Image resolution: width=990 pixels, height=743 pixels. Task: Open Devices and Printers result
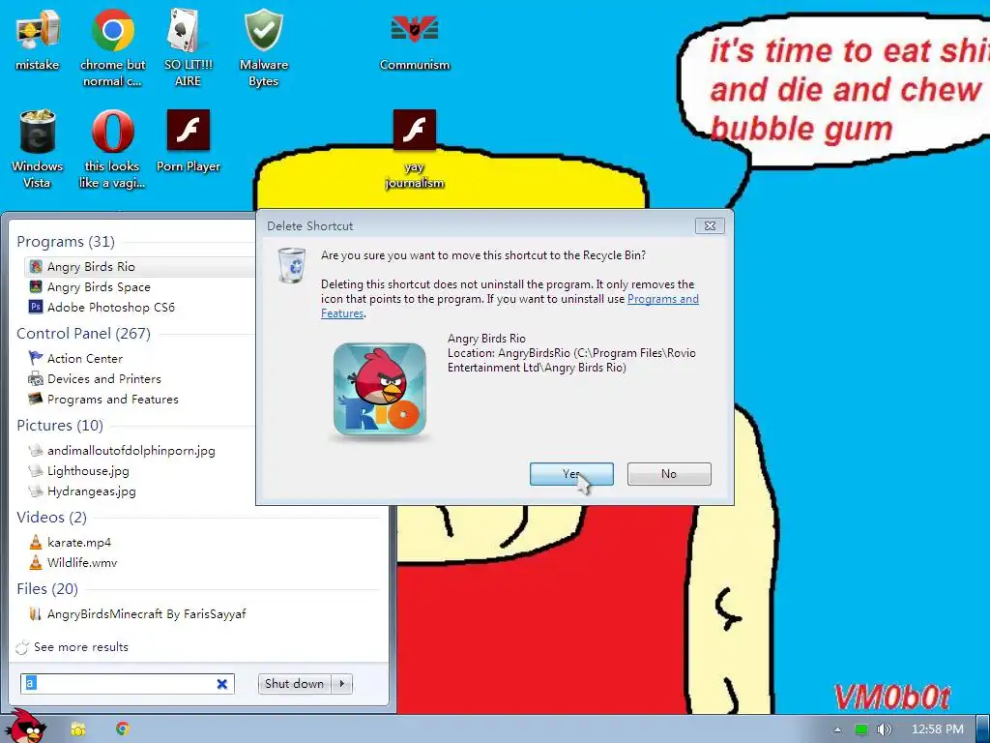tap(104, 378)
